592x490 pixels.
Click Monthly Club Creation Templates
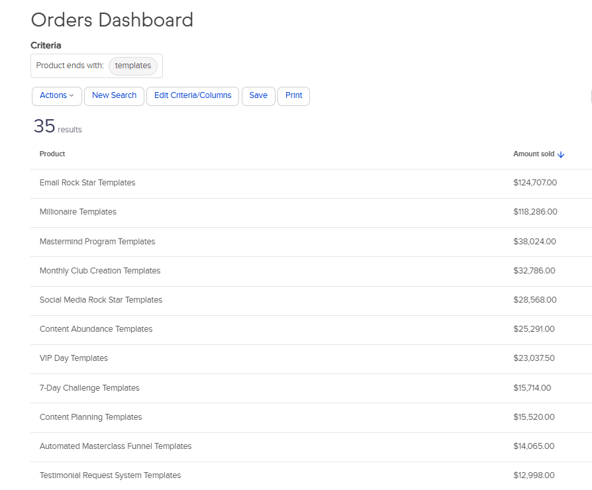click(x=100, y=271)
